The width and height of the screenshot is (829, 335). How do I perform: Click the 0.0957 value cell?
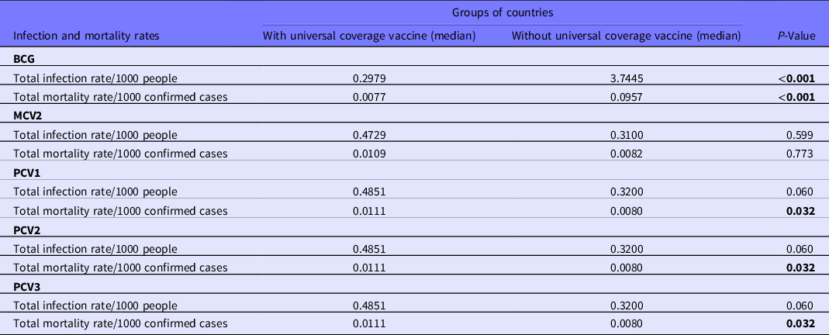tap(627, 96)
